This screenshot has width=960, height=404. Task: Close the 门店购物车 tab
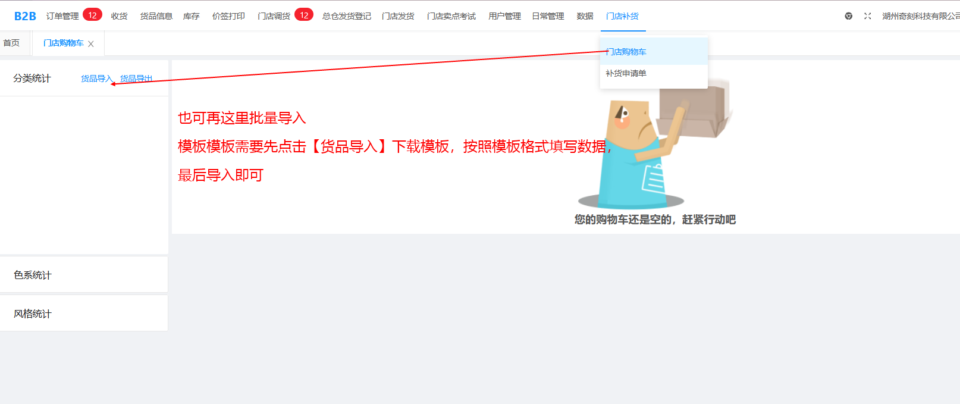[91, 44]
